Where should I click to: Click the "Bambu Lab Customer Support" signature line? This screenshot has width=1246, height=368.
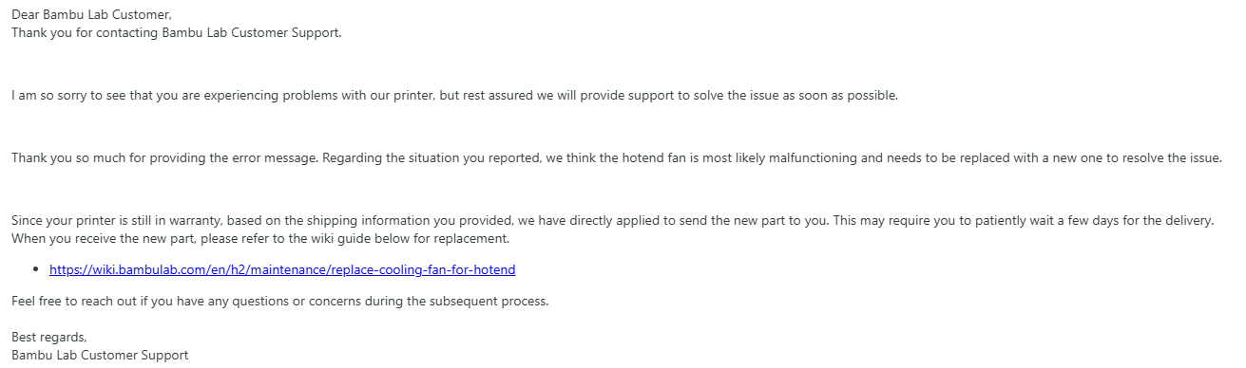pyautogui.click(x=100, y=355)
